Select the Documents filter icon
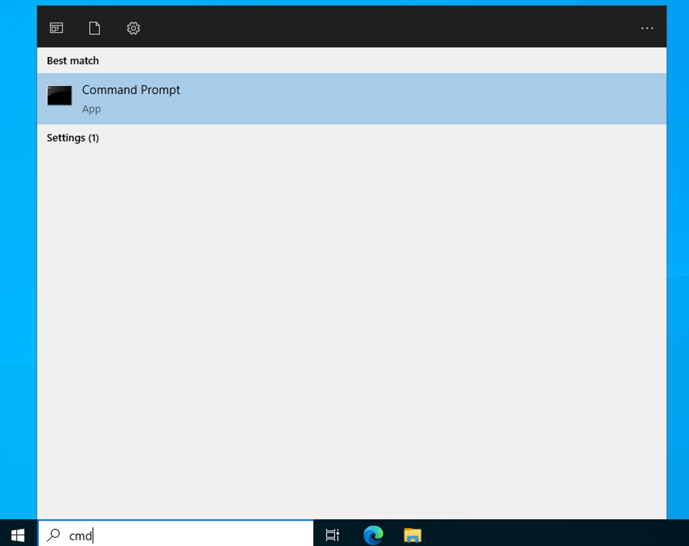This screenshot has height=546, width=689. pos(94,28)
